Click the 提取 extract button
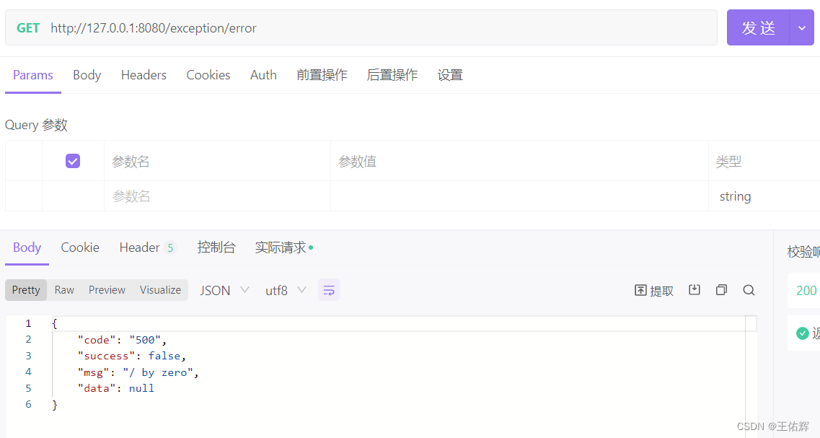This screenshot has height=438, width=820. click(653, 290)
